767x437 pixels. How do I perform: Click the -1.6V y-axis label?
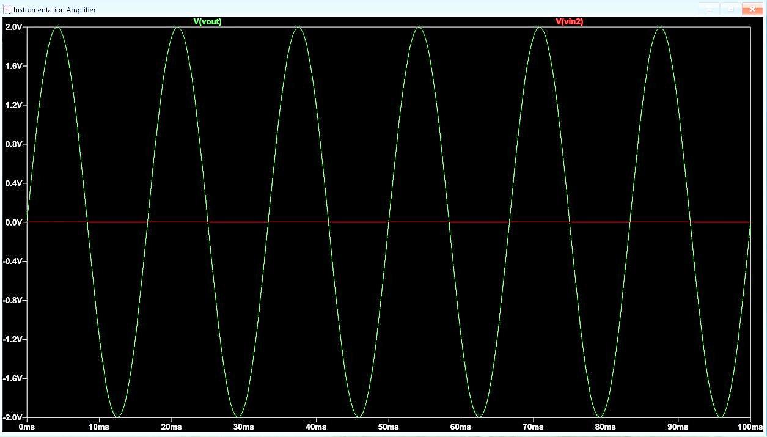[x=12, y=379]
